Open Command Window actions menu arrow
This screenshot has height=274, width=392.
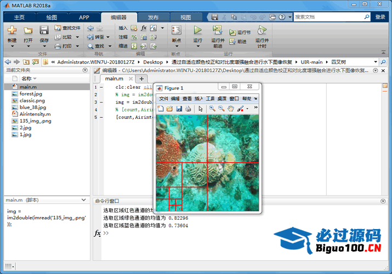383,201
